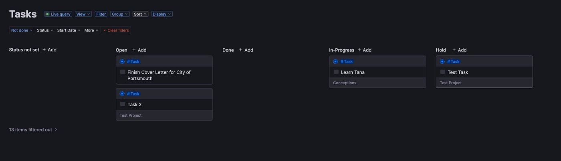Check off Finish Cover Letter for City of Portsmouth
The image size is (561, 161).
(123, 72)
